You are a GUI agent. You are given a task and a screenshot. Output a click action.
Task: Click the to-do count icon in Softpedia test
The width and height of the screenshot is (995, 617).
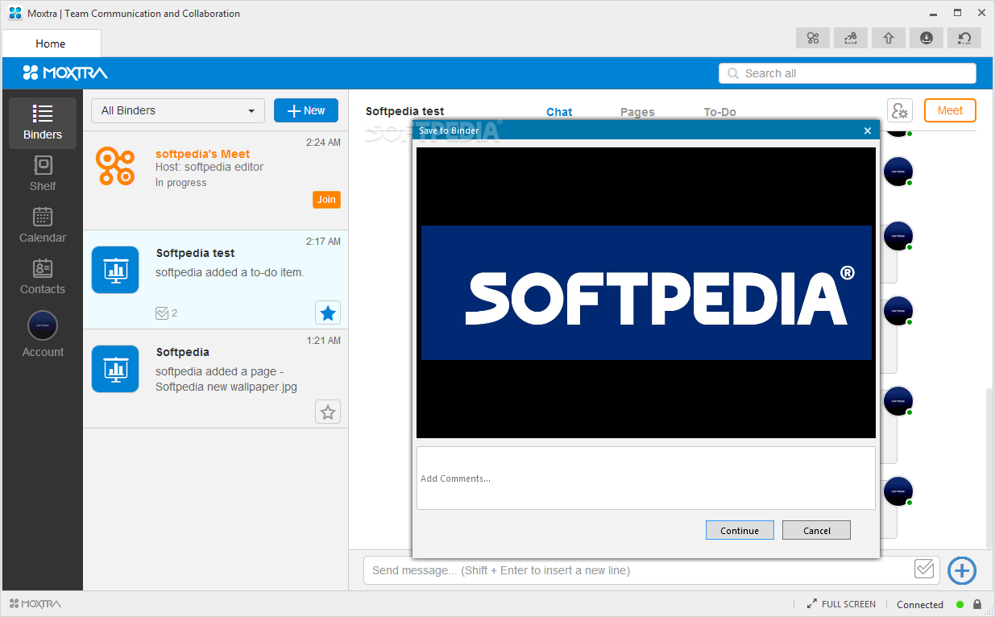(162, 313)
